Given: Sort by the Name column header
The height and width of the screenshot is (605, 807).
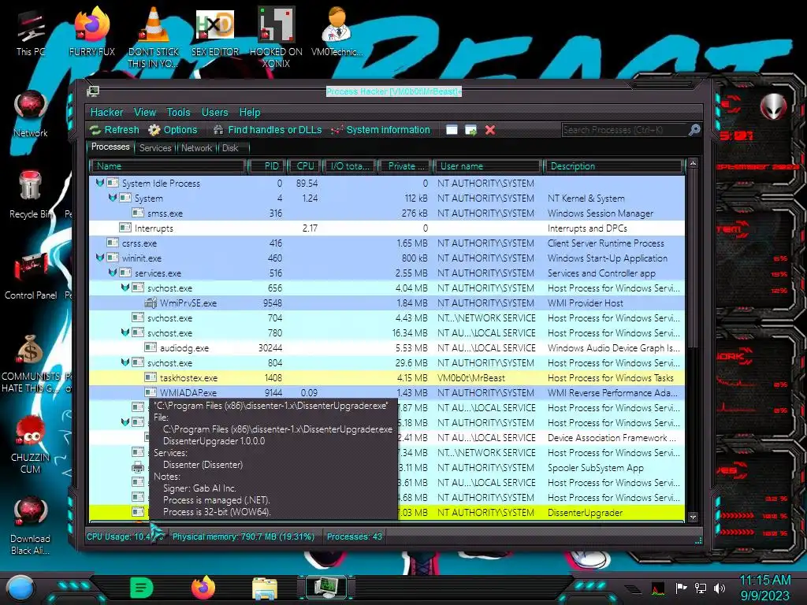Looking at the screenshot, I should click(x=167, y=166).
